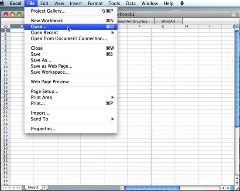Viewport: 240px width, 191px height.
Task: Expand the Send To submenu
Action: pos(71,119)
